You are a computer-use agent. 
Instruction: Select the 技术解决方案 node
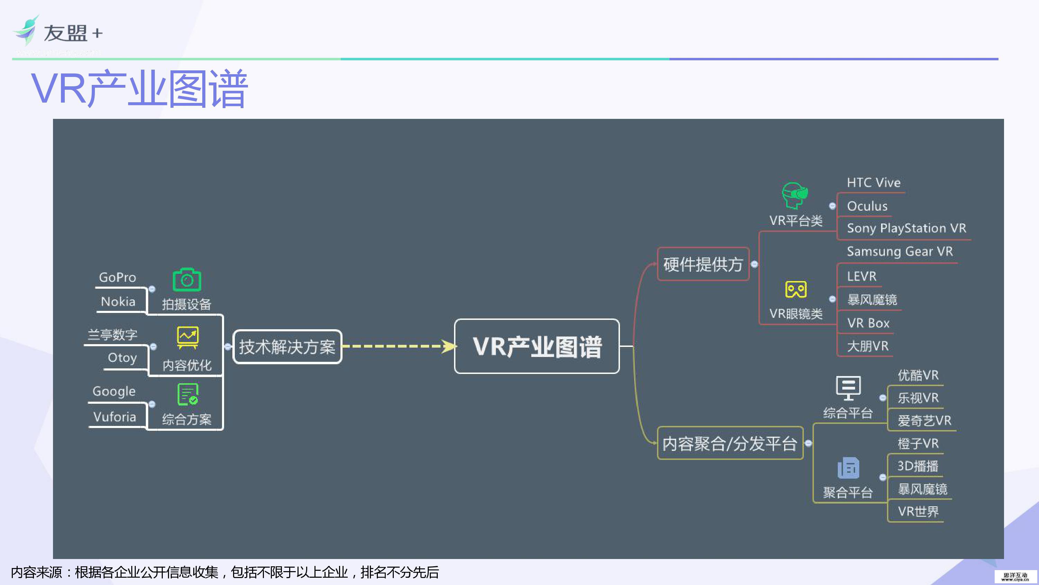[287, 347]
